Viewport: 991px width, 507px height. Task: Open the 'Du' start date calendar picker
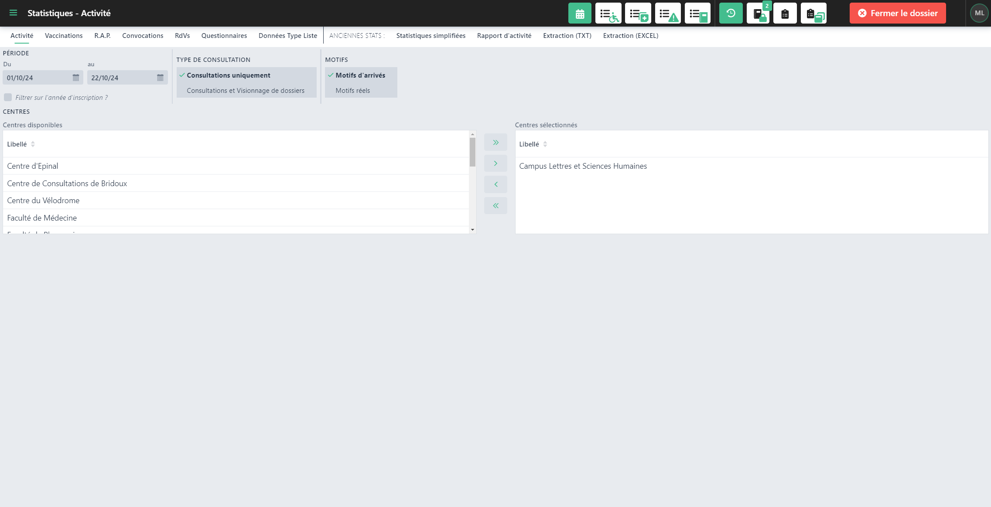pos(76,78)
